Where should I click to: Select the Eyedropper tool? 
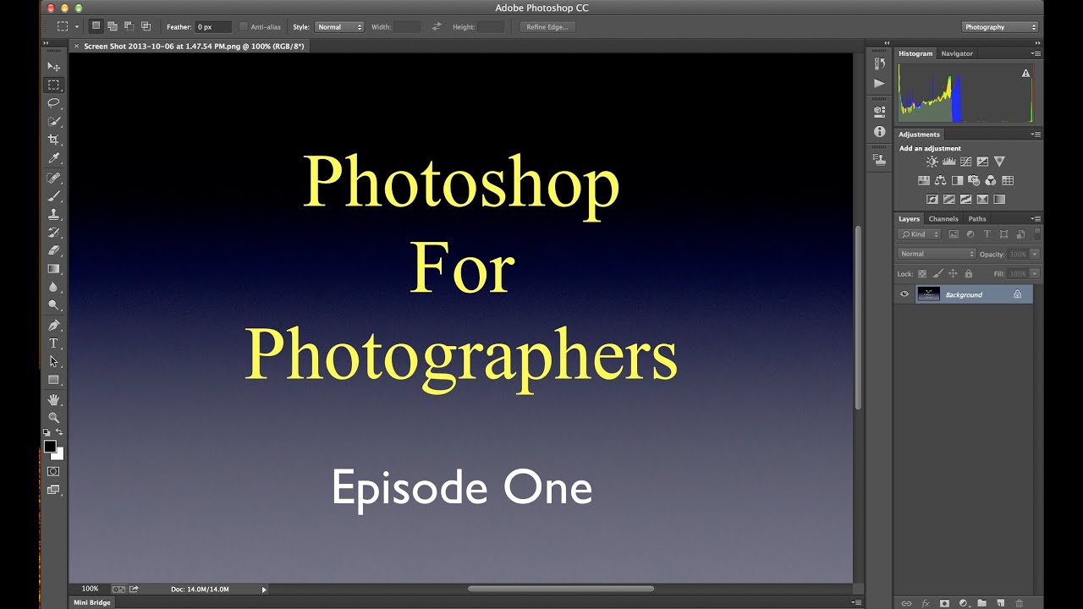pos(53,158)
